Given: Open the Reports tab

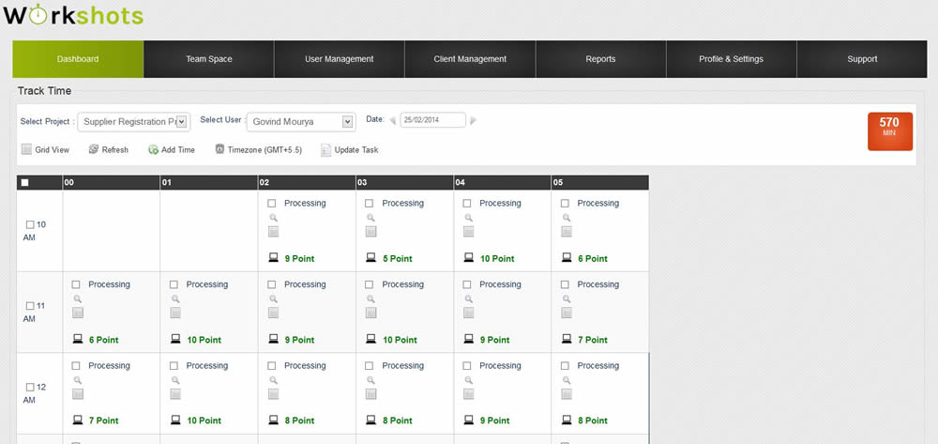Looking at the screenshot, I should [600, 59].
